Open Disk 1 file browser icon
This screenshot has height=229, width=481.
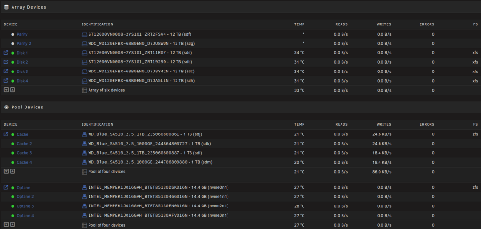(x=6, y=53)
